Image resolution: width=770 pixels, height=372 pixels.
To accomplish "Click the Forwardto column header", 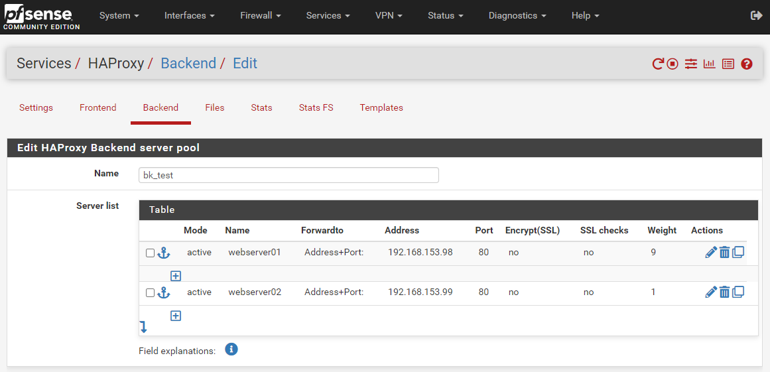I will click(322, 231).
